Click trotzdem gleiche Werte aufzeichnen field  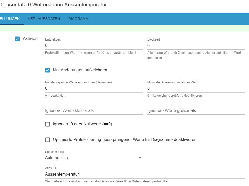tap(94, 88)
